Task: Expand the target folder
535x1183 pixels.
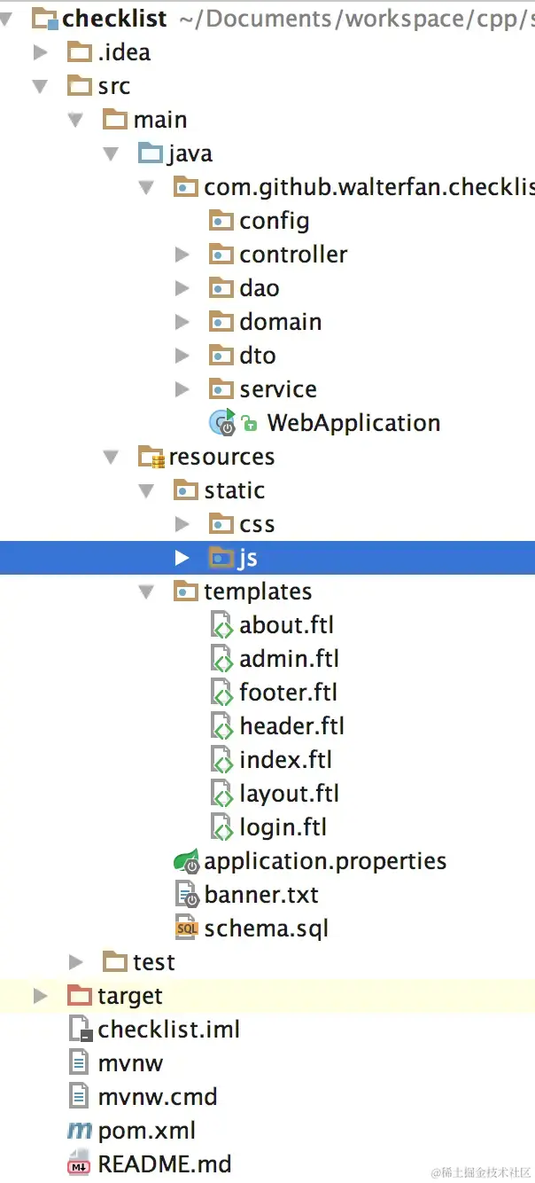Action: [39, 995]
